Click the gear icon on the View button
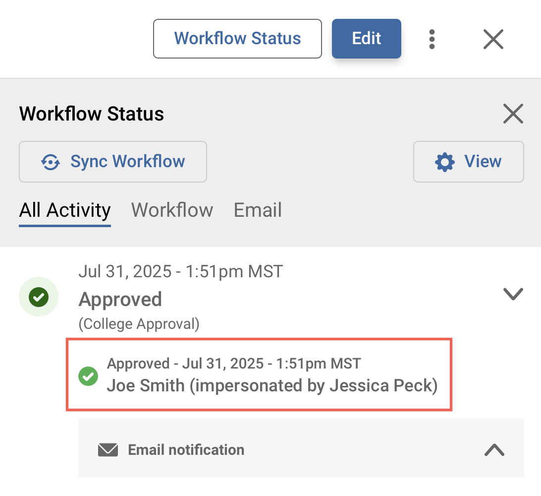The image size is (541, 496). (444, 162)
